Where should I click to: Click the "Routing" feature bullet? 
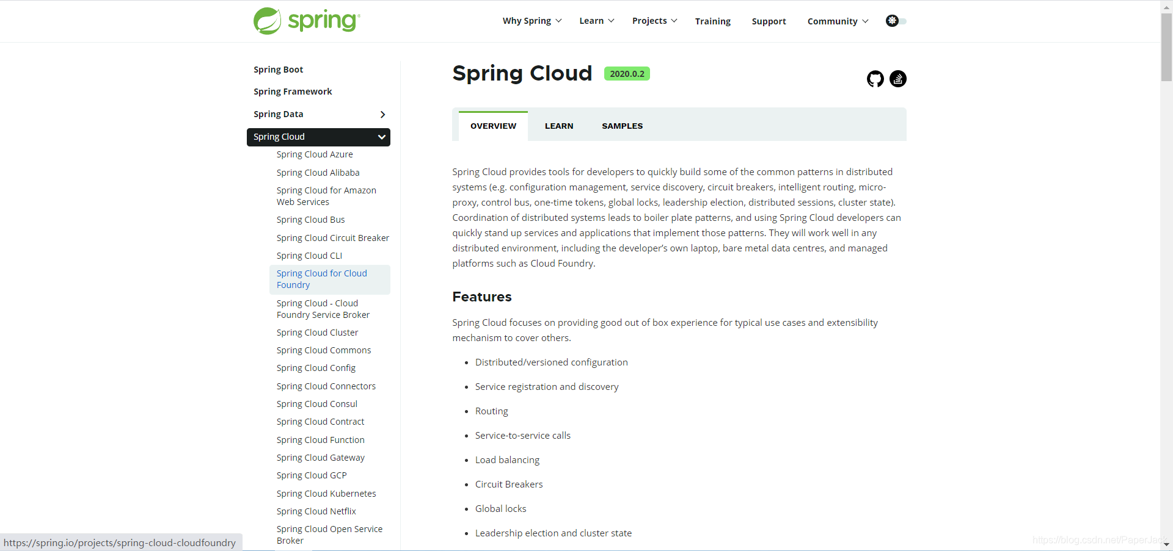(x=492, y=411)
